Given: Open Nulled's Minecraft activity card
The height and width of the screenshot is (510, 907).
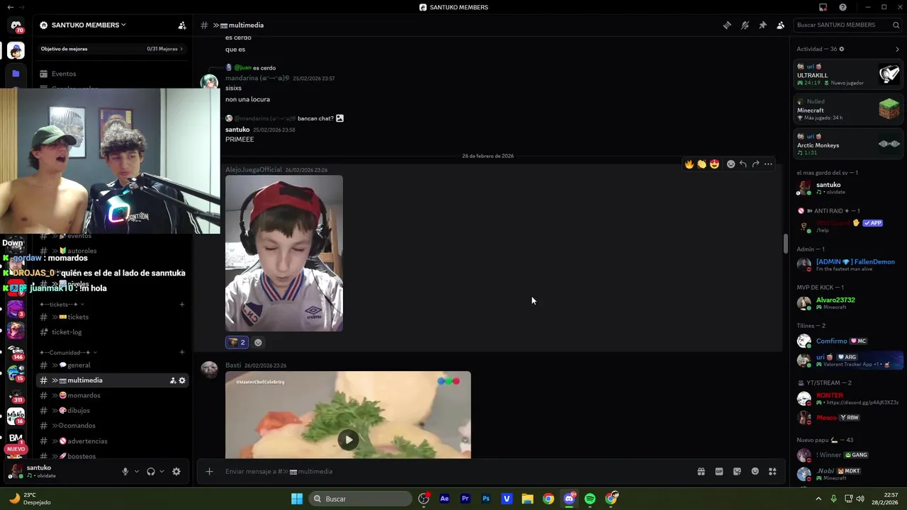Looking at the screenshot, I should click(847, 110).
